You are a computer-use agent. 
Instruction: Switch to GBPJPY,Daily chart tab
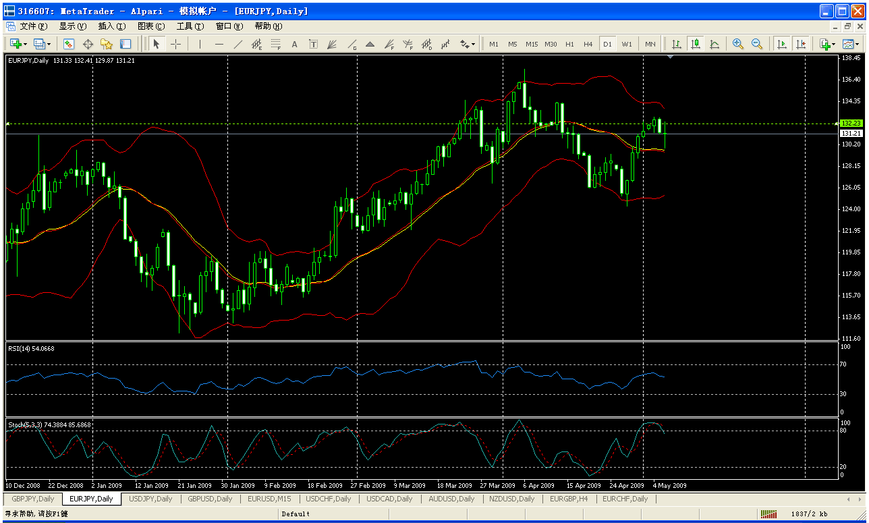(x=33, y=499)
